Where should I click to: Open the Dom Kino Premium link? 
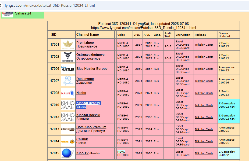point(91,127)
